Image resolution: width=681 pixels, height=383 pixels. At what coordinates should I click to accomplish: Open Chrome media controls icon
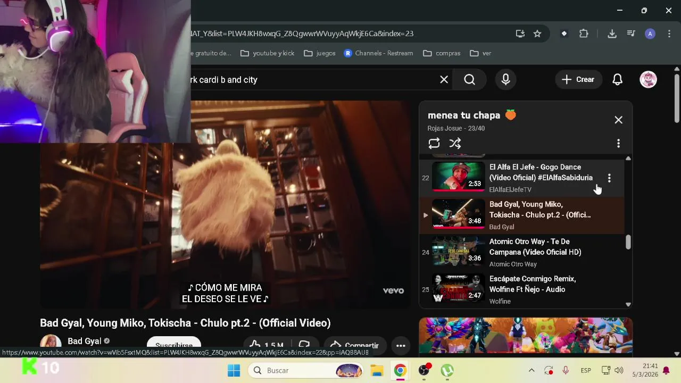631,34
